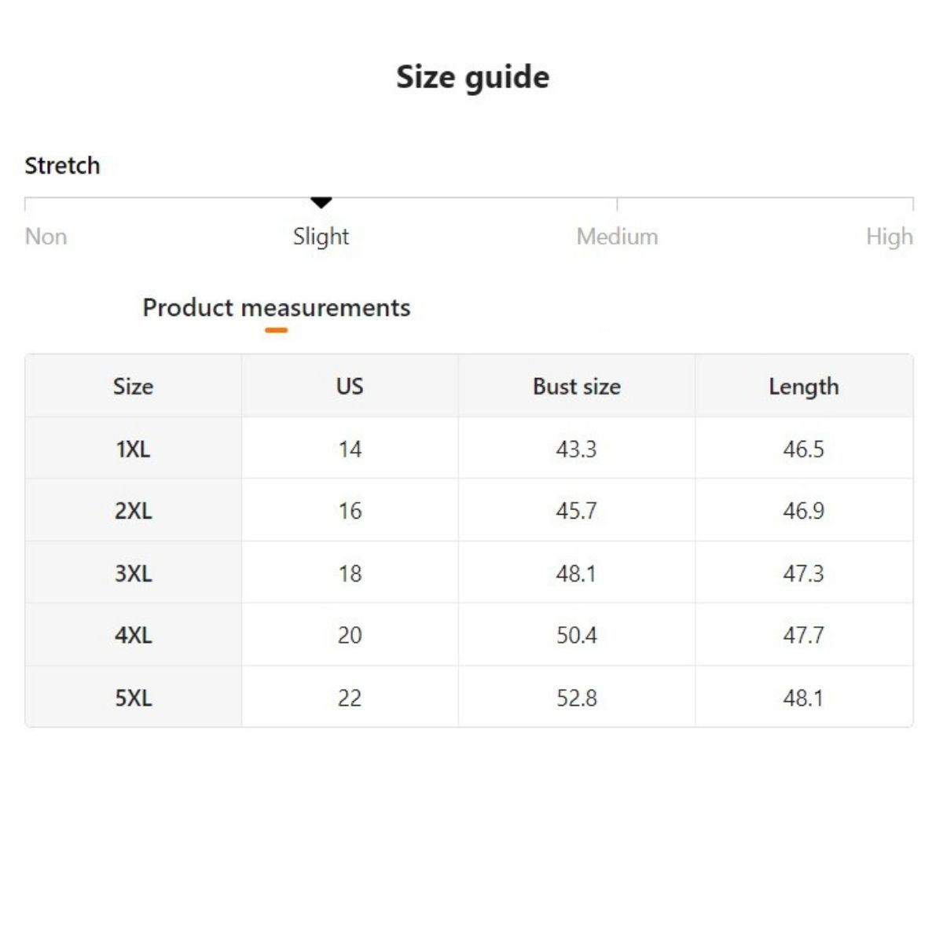Screen dimensions: 943x943
Task: Click the Medium stretch label
Action: point(617,237)
